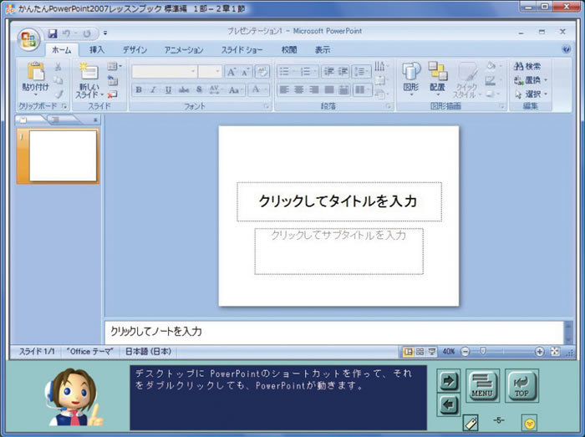Switch to the View (表示) tab
Image resolution: width=585 pixels, height=437 pixels.
click(323, 49)
